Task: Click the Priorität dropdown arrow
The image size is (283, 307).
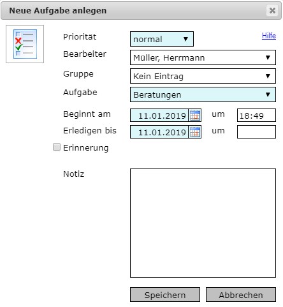Action: [x=185, y=39]
